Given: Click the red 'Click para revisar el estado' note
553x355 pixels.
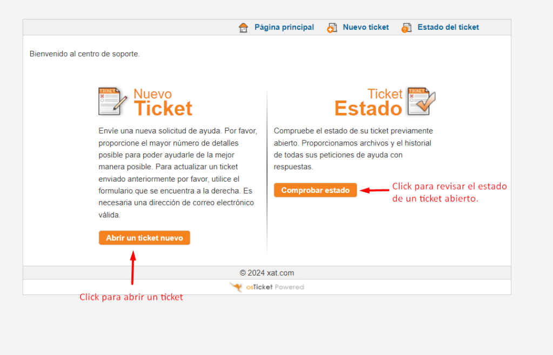Looking at the screenshot, I should click(449, 192).
